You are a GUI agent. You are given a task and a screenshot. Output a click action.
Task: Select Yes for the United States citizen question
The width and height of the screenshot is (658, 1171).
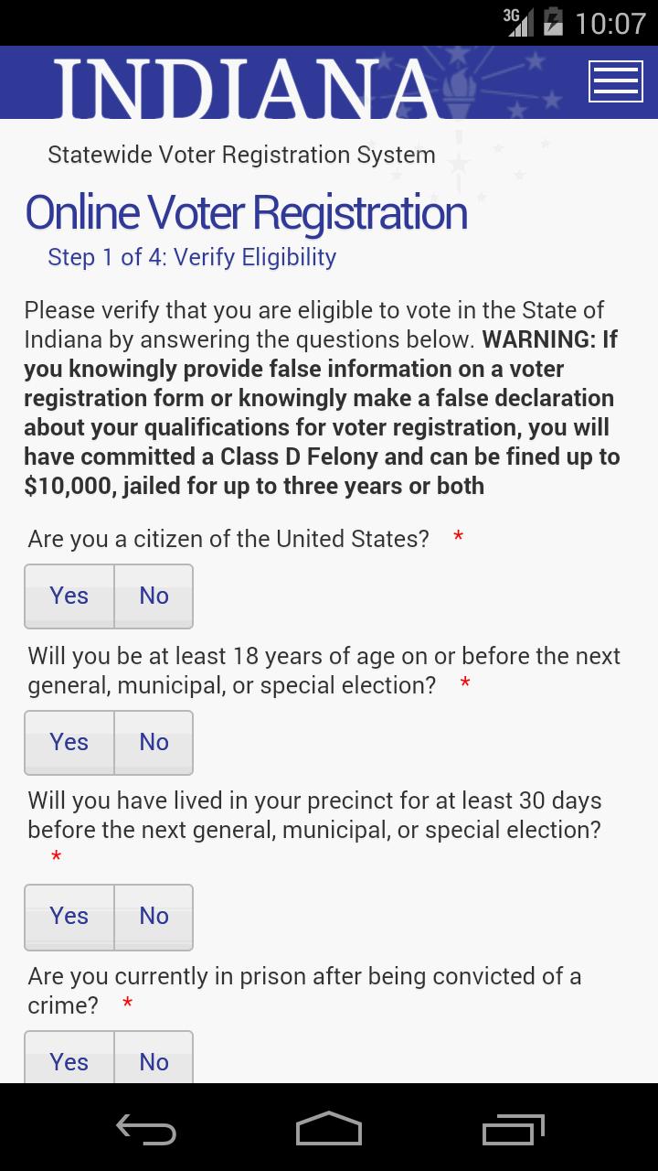[x=69, y=596]
